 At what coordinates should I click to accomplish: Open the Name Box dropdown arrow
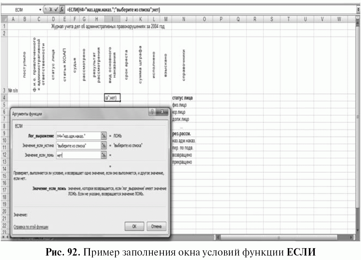tap(40, 10)
